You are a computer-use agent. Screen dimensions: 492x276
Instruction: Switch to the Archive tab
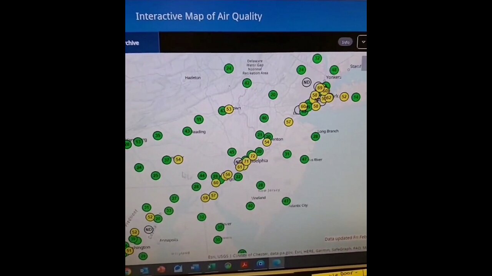click(x=142, y=43)
